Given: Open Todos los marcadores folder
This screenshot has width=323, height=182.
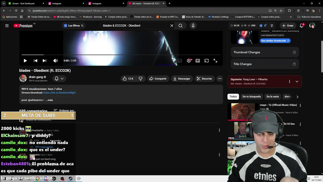Looking at the screenshot, I should pos(309,17).
